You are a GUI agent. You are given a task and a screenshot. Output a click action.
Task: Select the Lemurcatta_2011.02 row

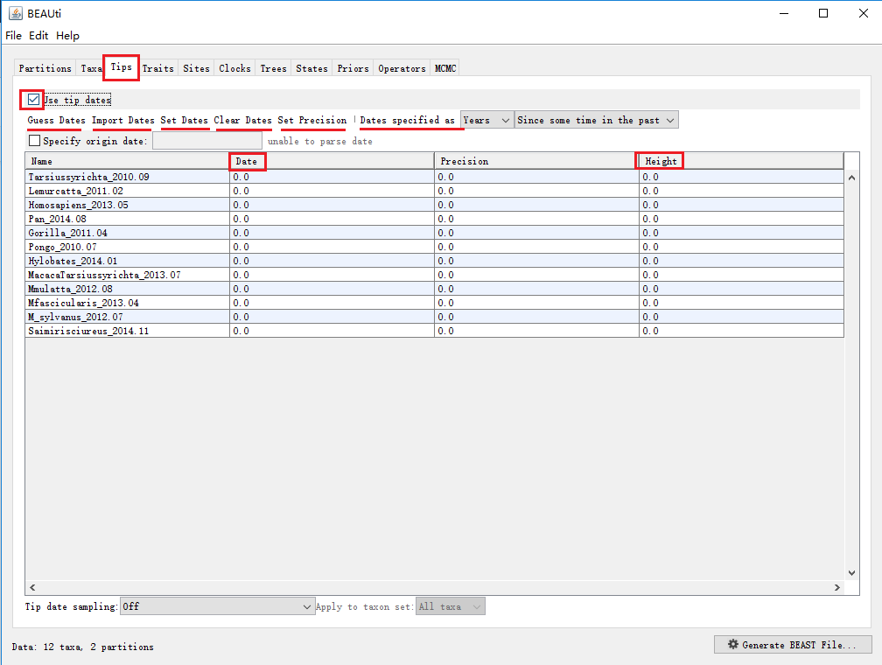click(434, 191)
